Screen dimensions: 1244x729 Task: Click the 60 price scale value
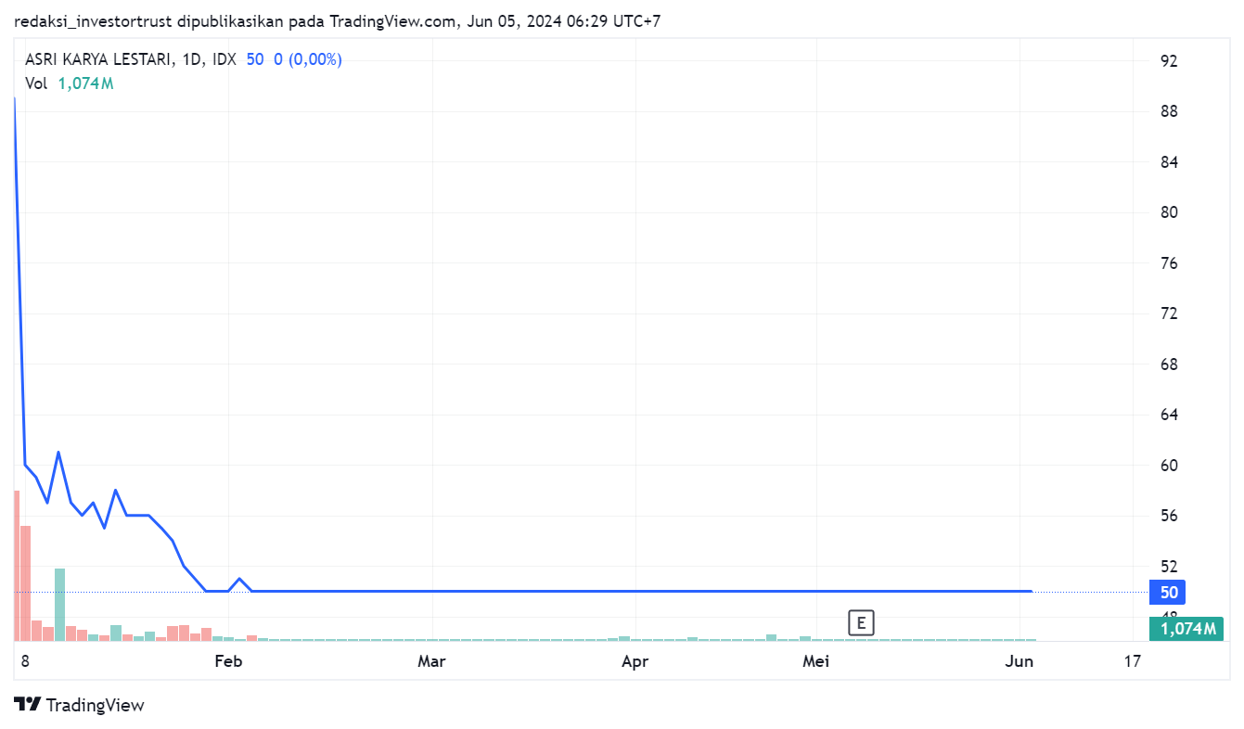click(x=1169, y=466)
